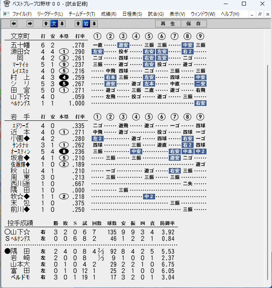This screenshot has width=272, height=288.
Task: Click the document icon left of ファイル menu
Action: [6, 14]
